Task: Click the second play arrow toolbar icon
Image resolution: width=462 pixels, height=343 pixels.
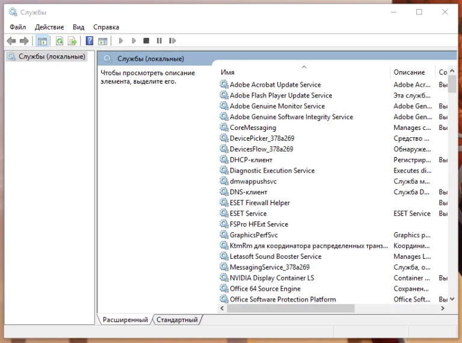Action: click(134, 41)
